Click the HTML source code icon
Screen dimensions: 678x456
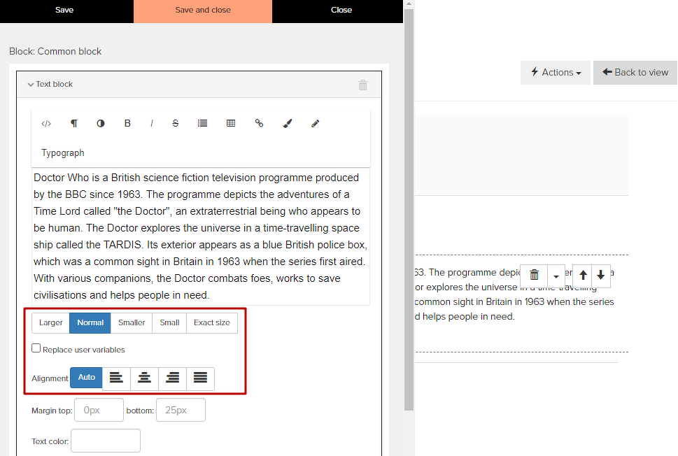pos(46,124)
